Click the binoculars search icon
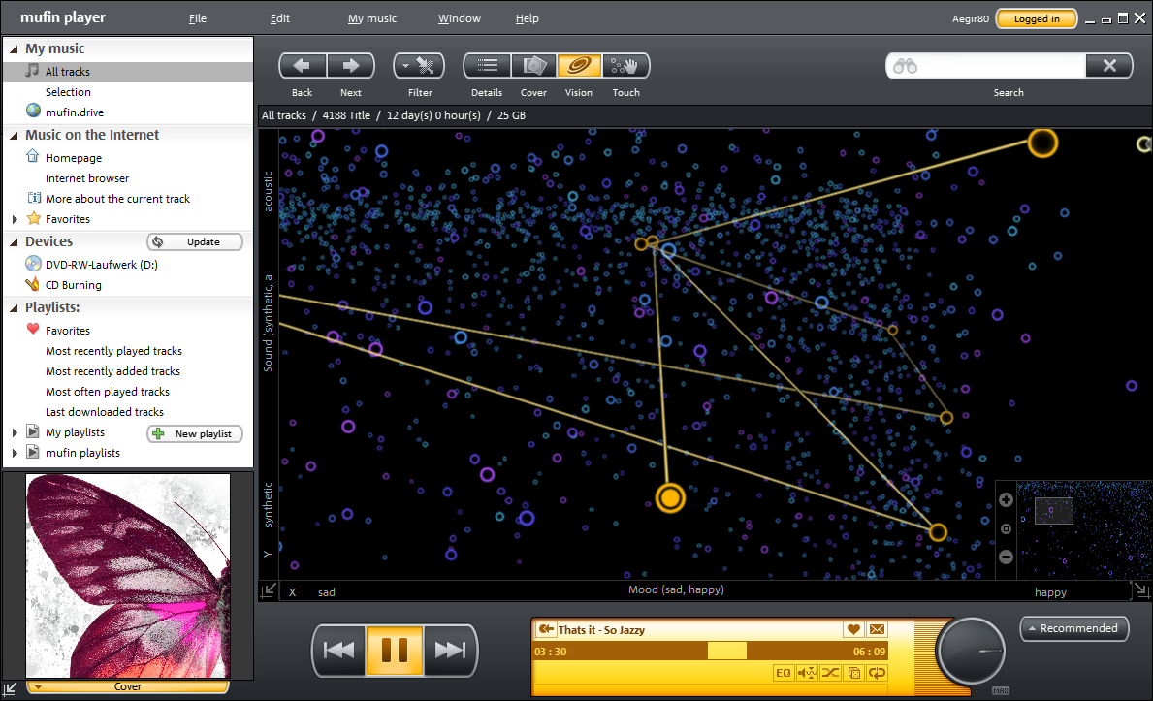The height and width of the screenshot is (701, 1153). click(x=905, y=66)
